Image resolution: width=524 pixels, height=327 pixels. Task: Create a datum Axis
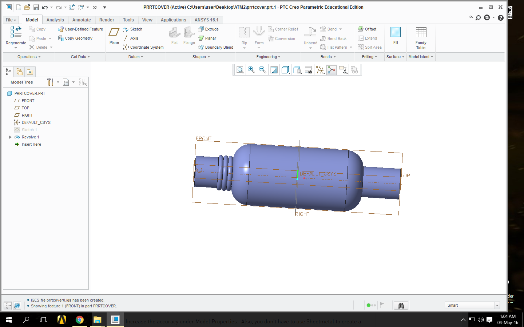pyautogui.click(x=131, y=38)
